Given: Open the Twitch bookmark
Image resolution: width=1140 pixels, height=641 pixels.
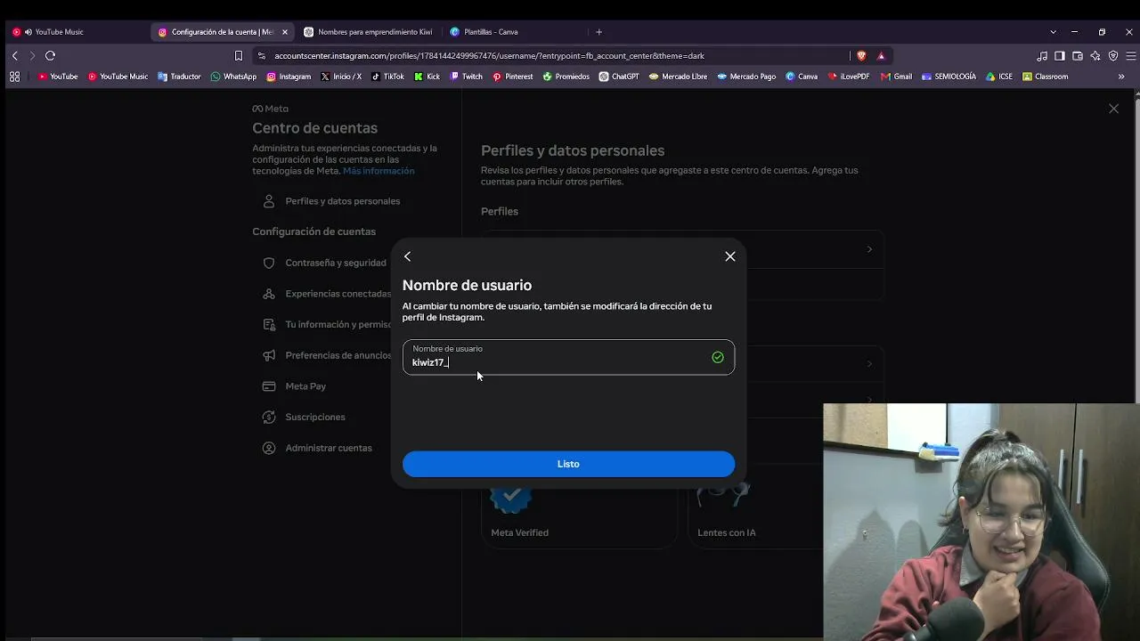Looking at the screenshot, I should [x=466, y=77].
